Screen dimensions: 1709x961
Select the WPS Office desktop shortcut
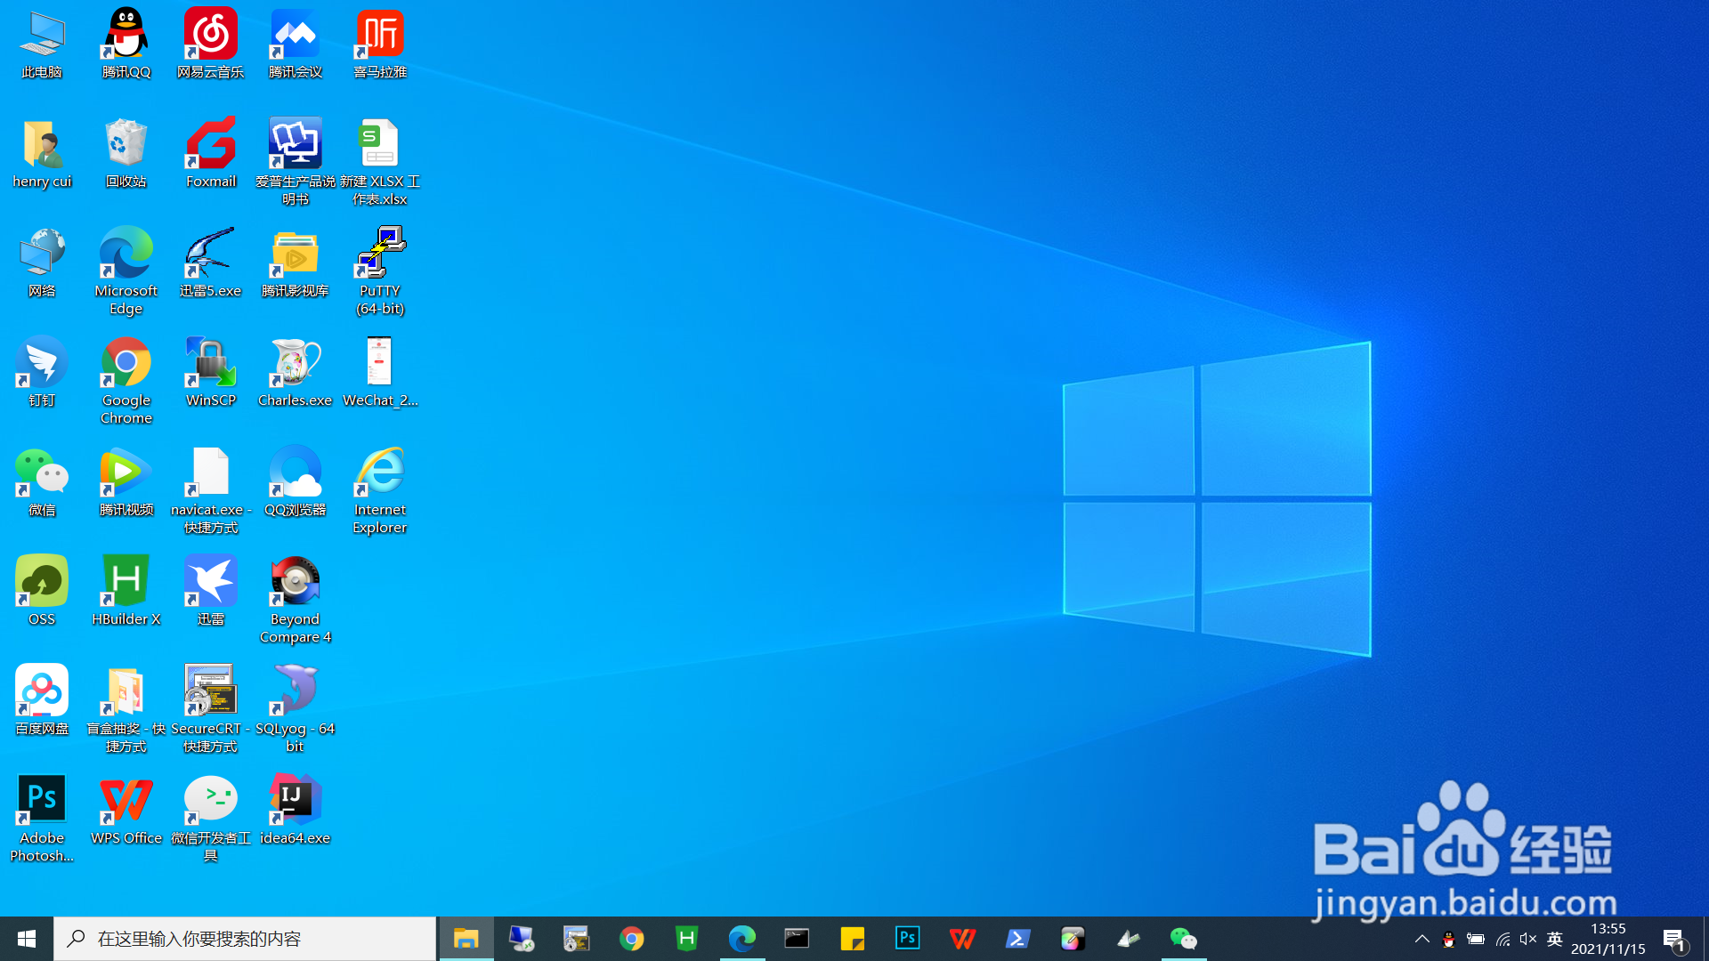click(x=126, y=811)
